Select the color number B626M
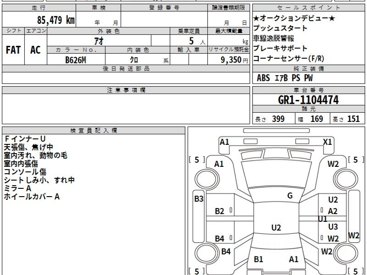 click(76, 60)
